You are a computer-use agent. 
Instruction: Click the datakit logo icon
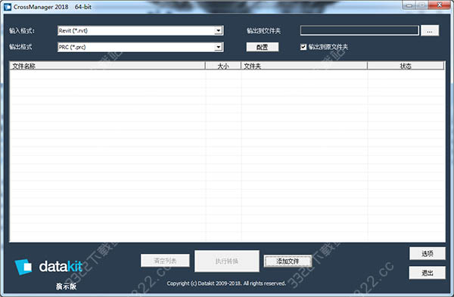23,267
